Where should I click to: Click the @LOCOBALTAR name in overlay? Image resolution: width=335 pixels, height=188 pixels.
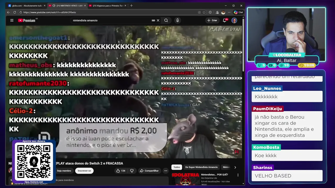click(x=287, y=55)
